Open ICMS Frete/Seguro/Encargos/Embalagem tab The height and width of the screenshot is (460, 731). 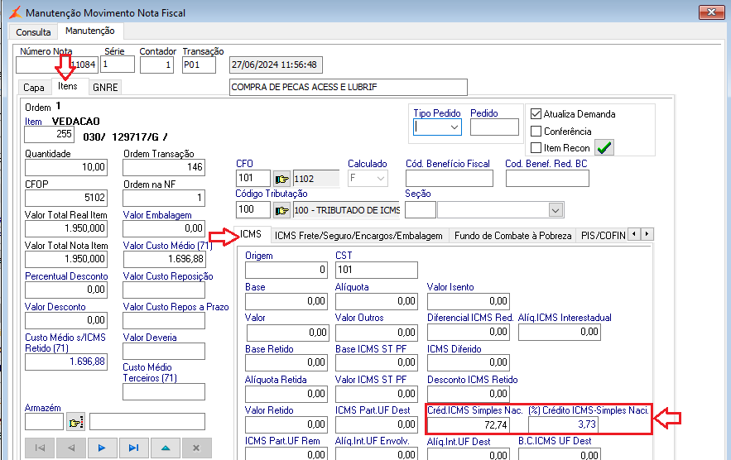click(x=358, y=236)
